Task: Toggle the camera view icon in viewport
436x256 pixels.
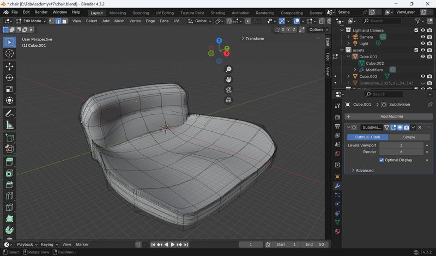Action: [228, 90]
